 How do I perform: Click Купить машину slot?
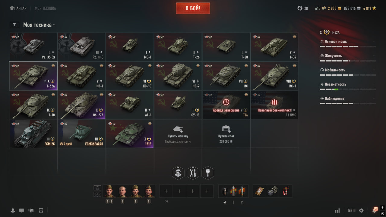click(178, 134)
